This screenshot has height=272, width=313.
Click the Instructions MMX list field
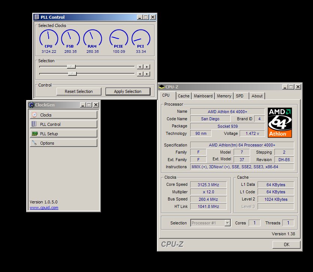[x=242, y=167]
